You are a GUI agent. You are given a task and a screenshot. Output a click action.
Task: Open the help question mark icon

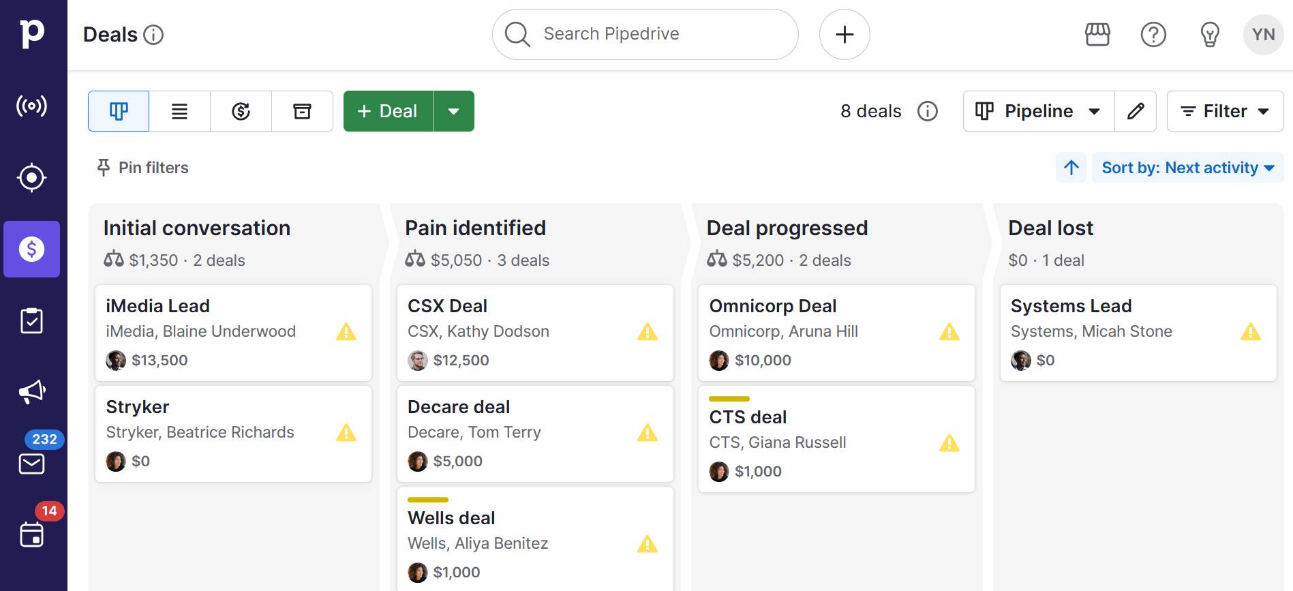(1153, 34)
